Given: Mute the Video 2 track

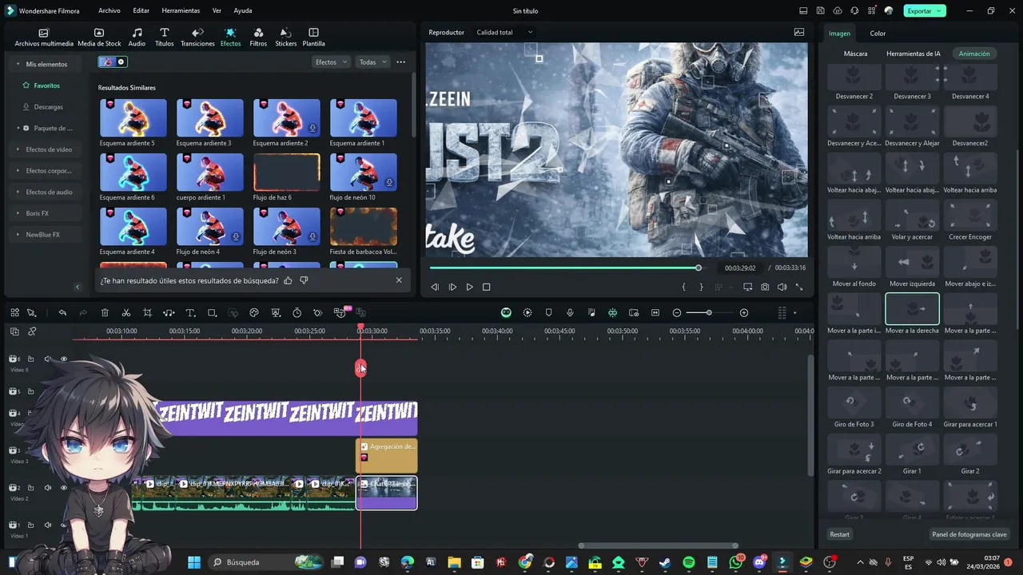Looking at the screenshot, I should tap(47, 488).
